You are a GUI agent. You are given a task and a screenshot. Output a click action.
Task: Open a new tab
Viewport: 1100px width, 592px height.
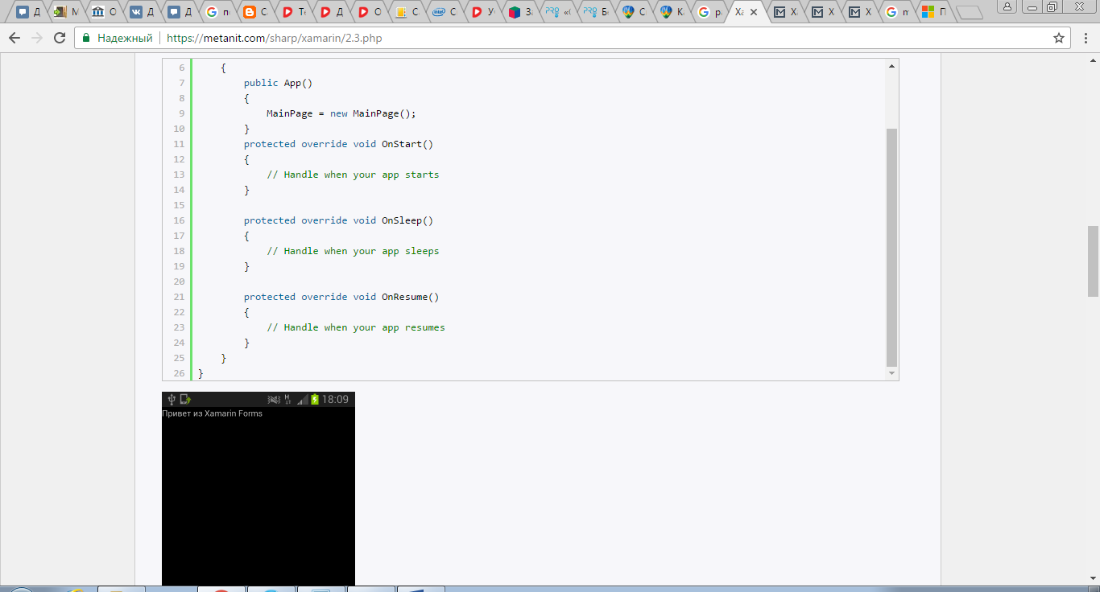point(970,12)
